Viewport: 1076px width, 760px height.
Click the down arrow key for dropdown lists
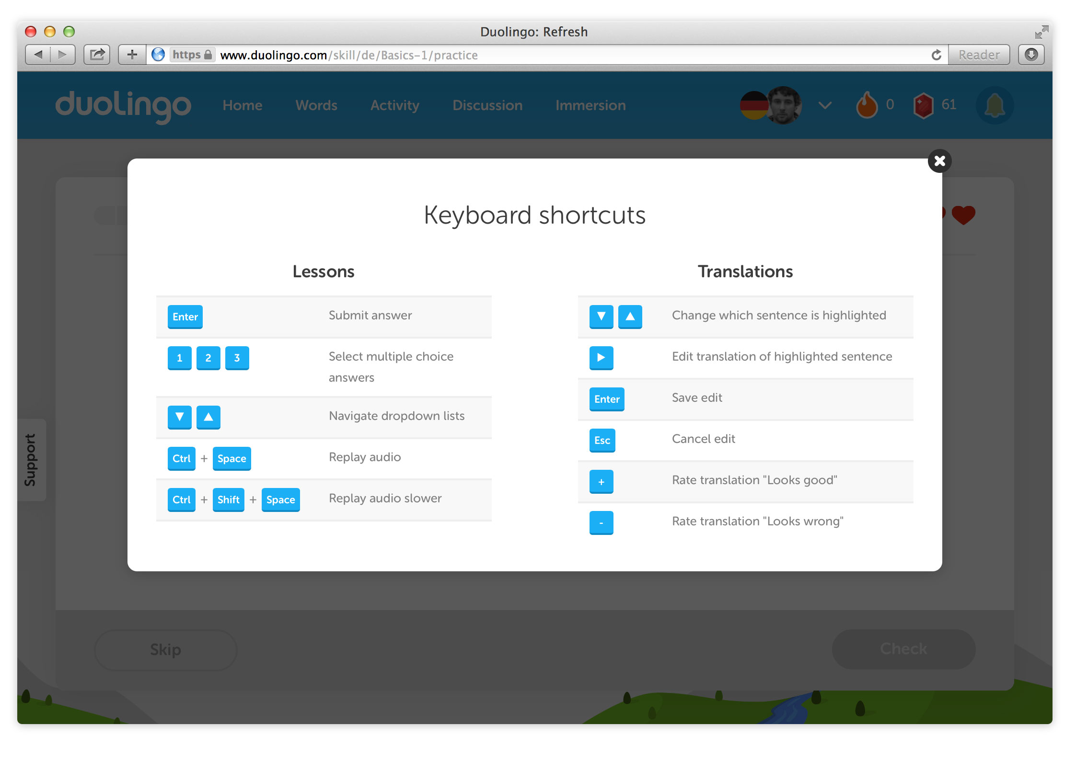[x=180, y=418]
